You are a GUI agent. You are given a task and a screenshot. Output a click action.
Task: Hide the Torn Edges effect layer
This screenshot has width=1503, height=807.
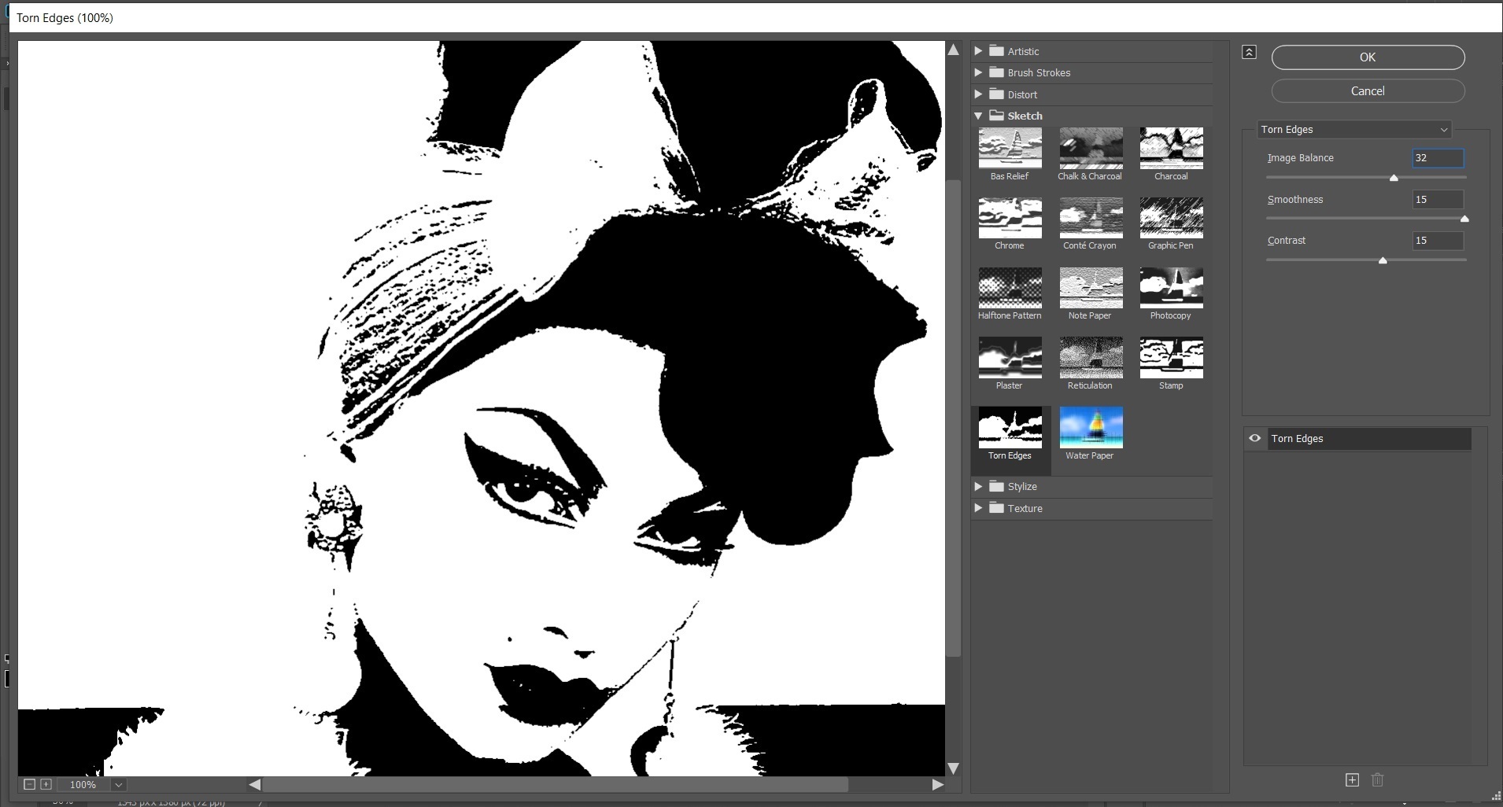tap(1254, 439)
